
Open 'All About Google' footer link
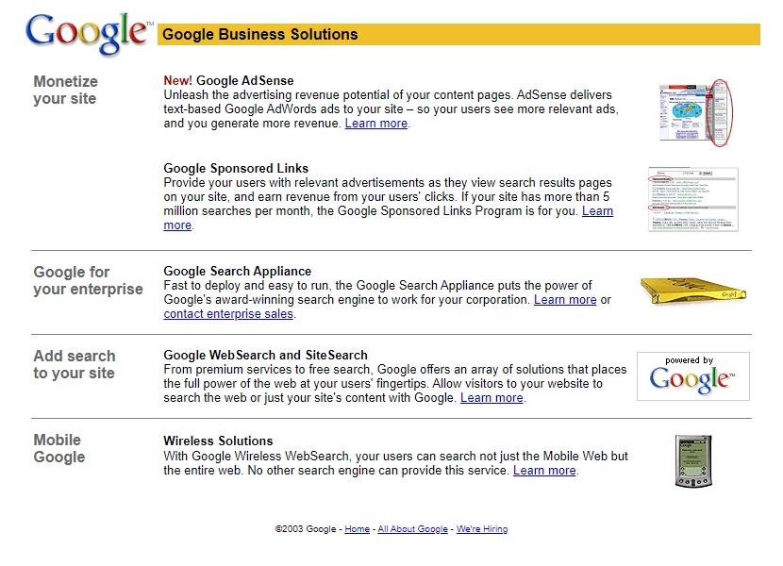tap(412, 529)
